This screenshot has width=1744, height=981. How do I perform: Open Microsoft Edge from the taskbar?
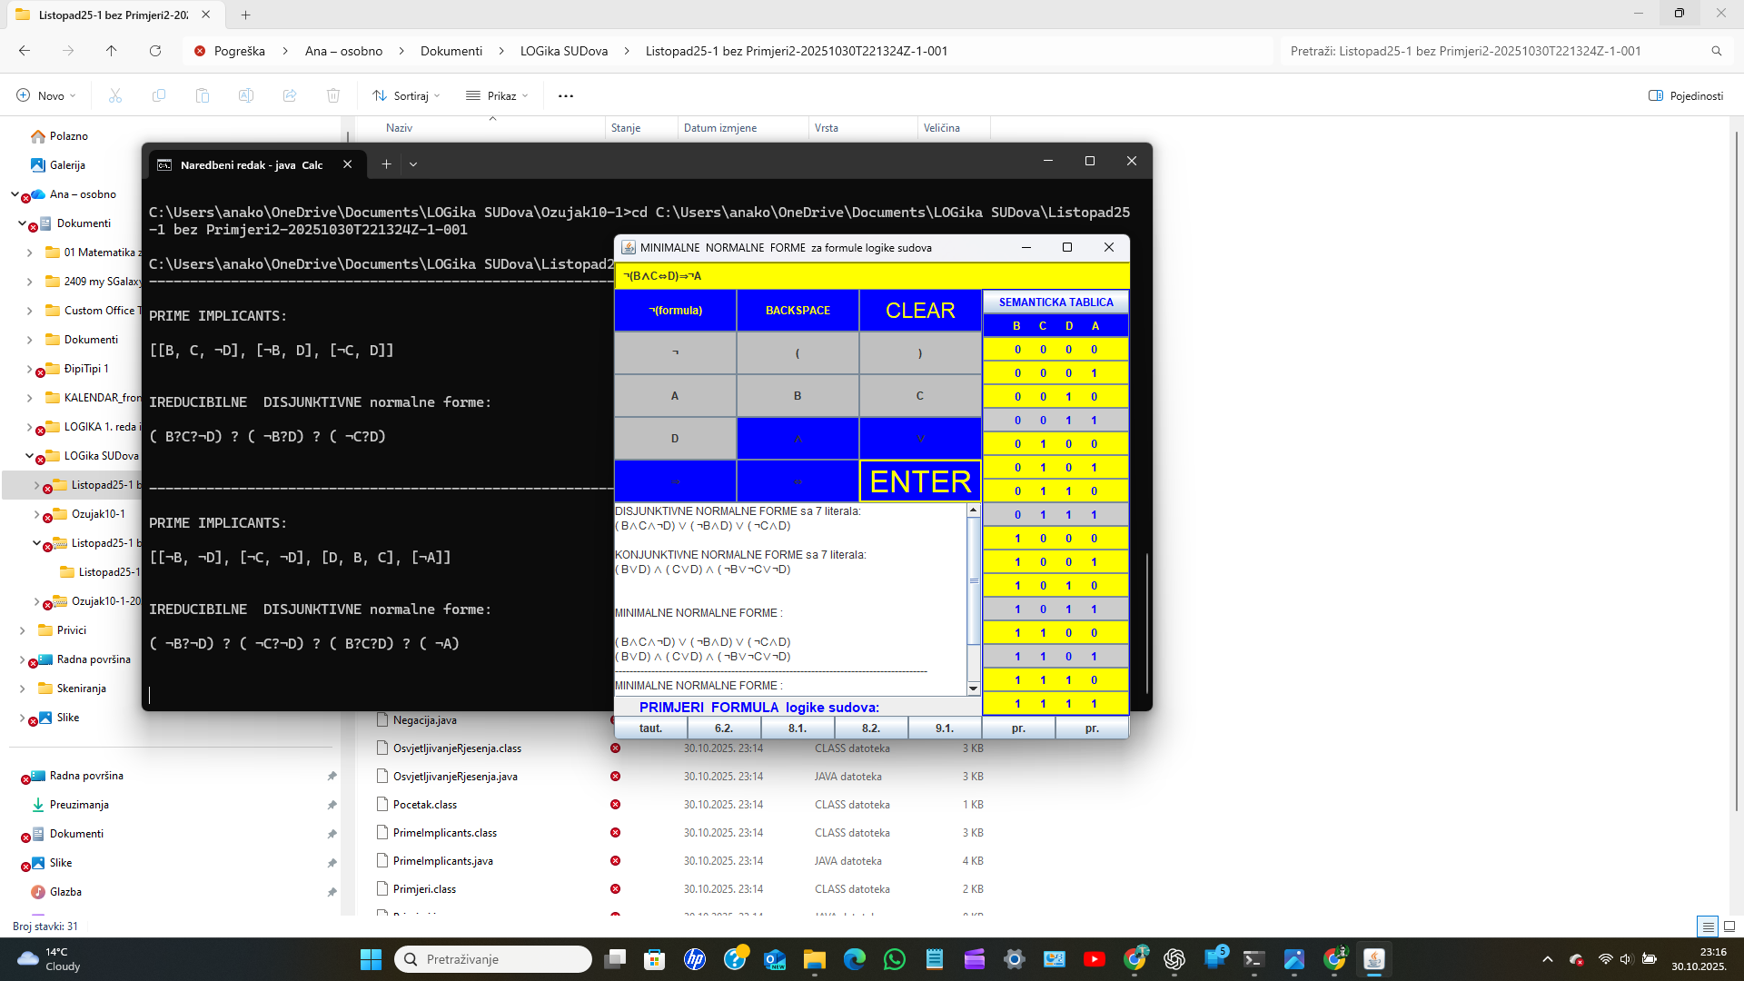(855, 958)
